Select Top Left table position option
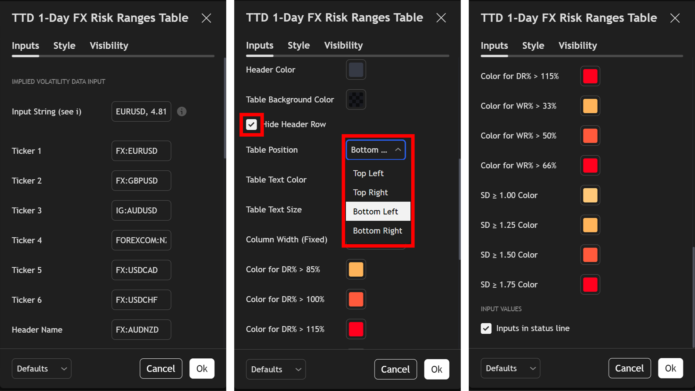 [x=368, y=173]
